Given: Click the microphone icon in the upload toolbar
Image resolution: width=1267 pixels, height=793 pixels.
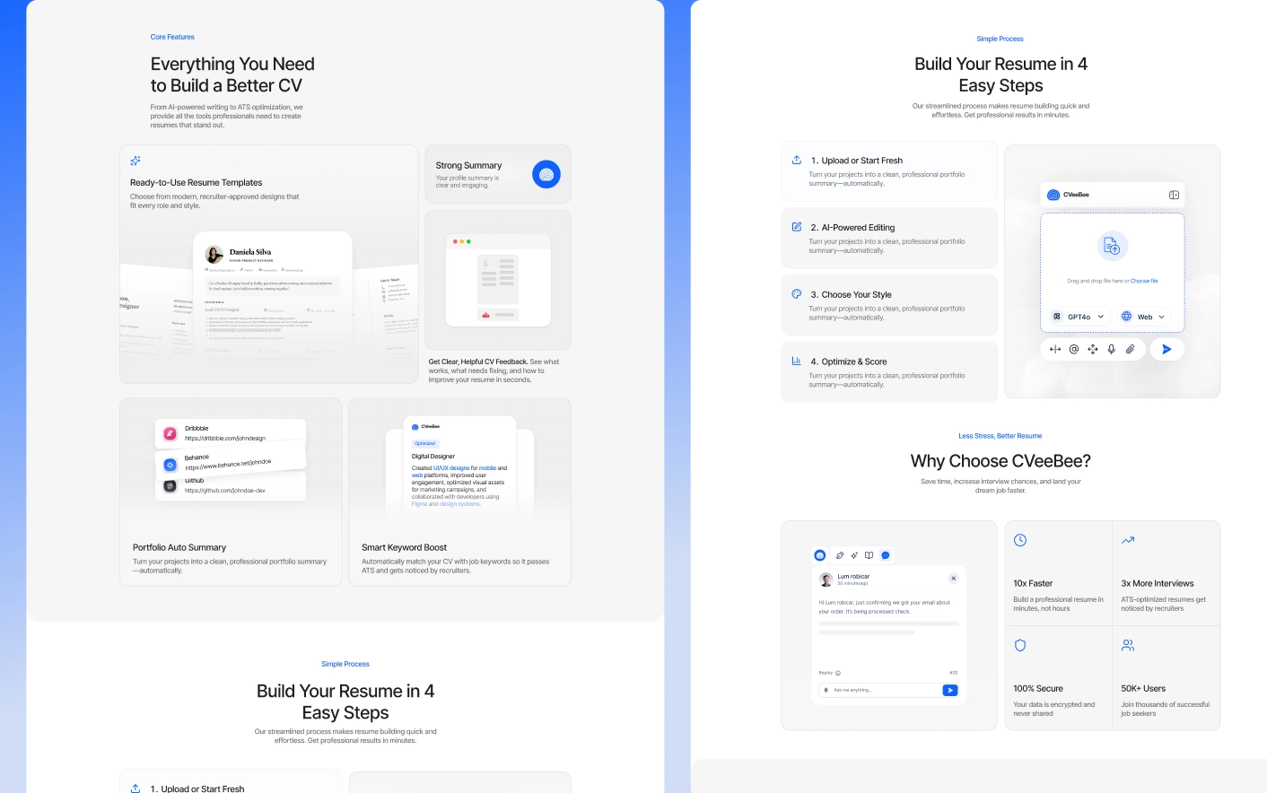Looking at the screenshot, I should (1111, 350).
